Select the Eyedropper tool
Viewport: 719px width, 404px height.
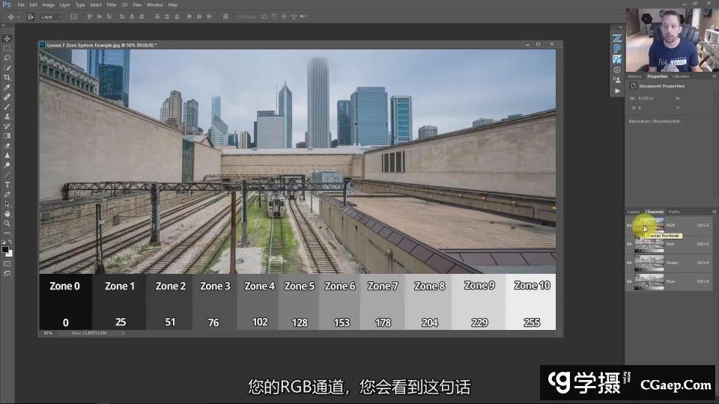(x=7, y=87)
